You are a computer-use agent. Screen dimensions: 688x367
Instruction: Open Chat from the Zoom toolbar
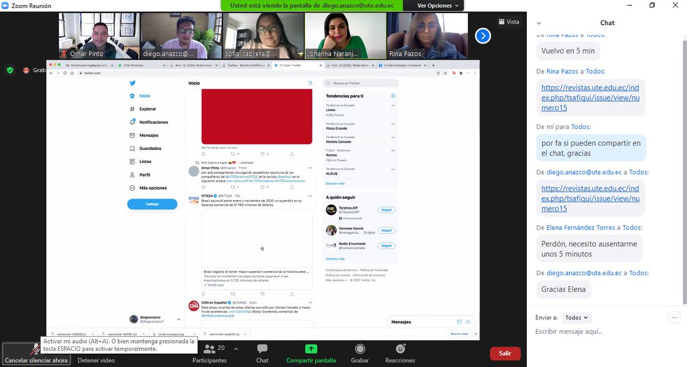pos(262,353)
